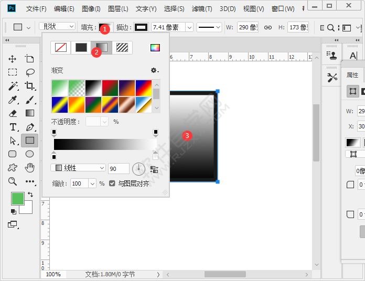Open the Edit menu
Viewport: 365px width, 281px height.
coord(64,9)
